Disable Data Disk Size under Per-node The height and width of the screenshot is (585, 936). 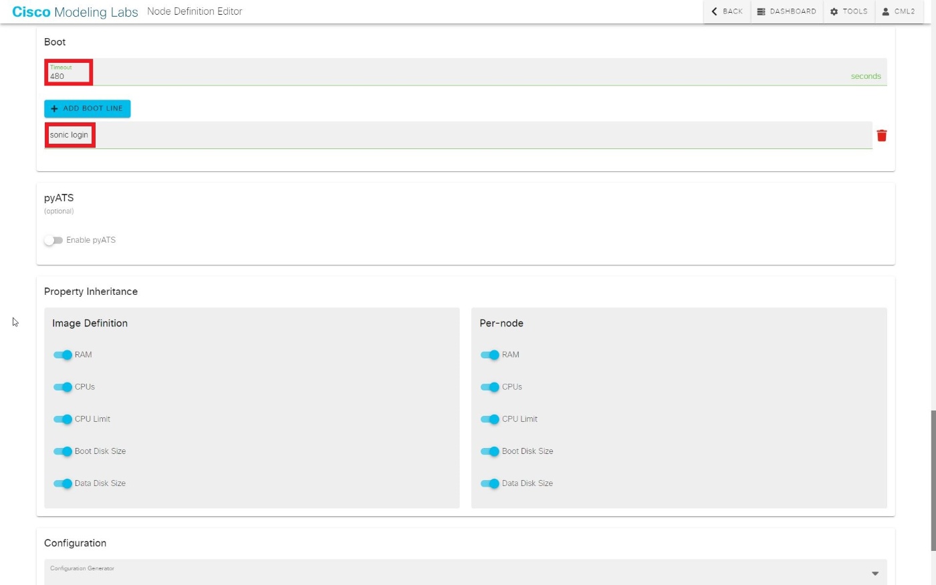(x=489, y=483)
